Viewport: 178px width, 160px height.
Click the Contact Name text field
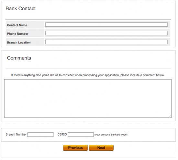[106, 24]
